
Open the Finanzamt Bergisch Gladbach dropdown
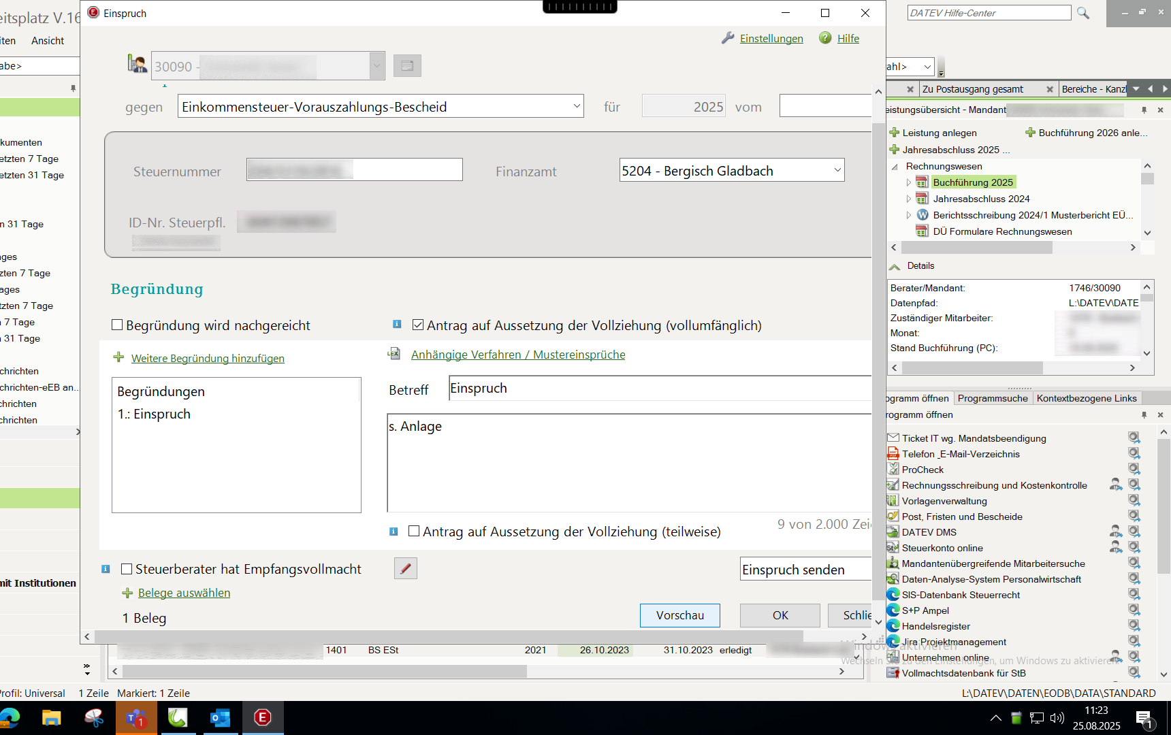click(837, 170)
